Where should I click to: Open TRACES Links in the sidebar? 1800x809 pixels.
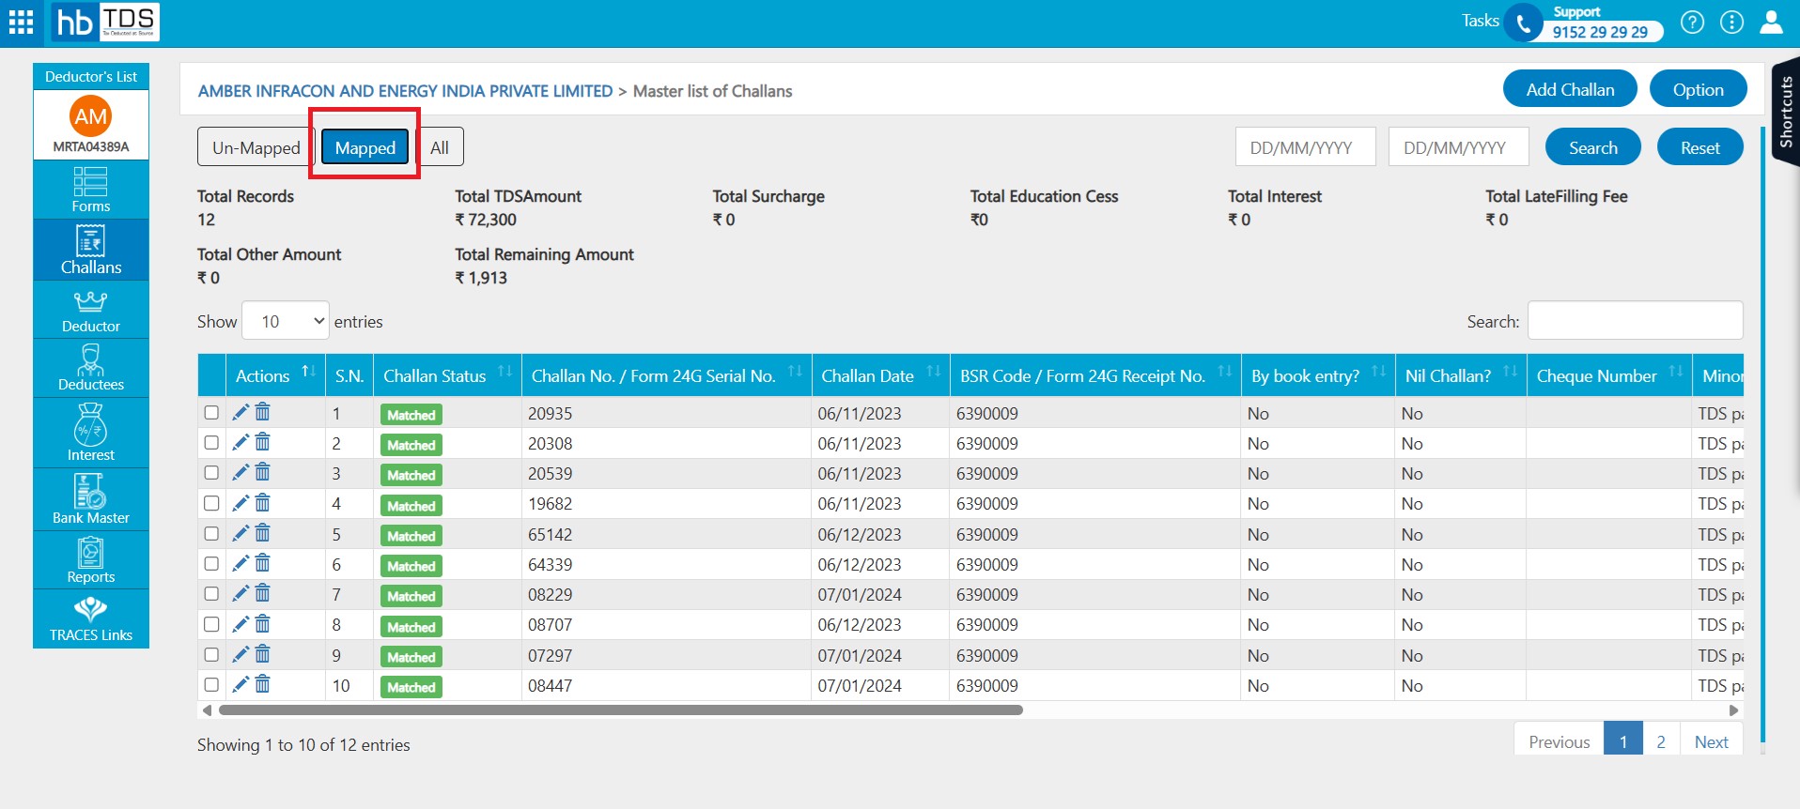coord(91,618)
